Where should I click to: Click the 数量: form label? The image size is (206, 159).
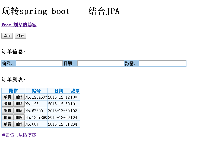(130, 64)
